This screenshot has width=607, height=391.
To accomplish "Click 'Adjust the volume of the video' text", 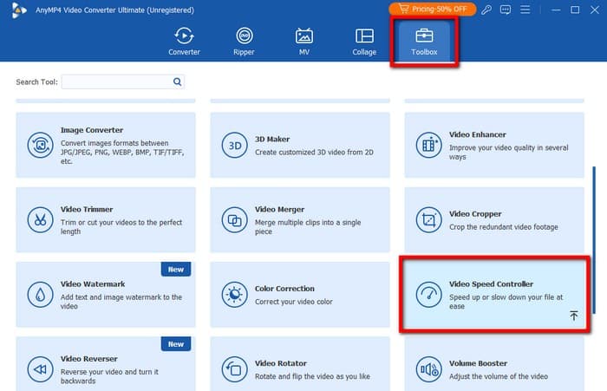I will click(x=499, y=376).
